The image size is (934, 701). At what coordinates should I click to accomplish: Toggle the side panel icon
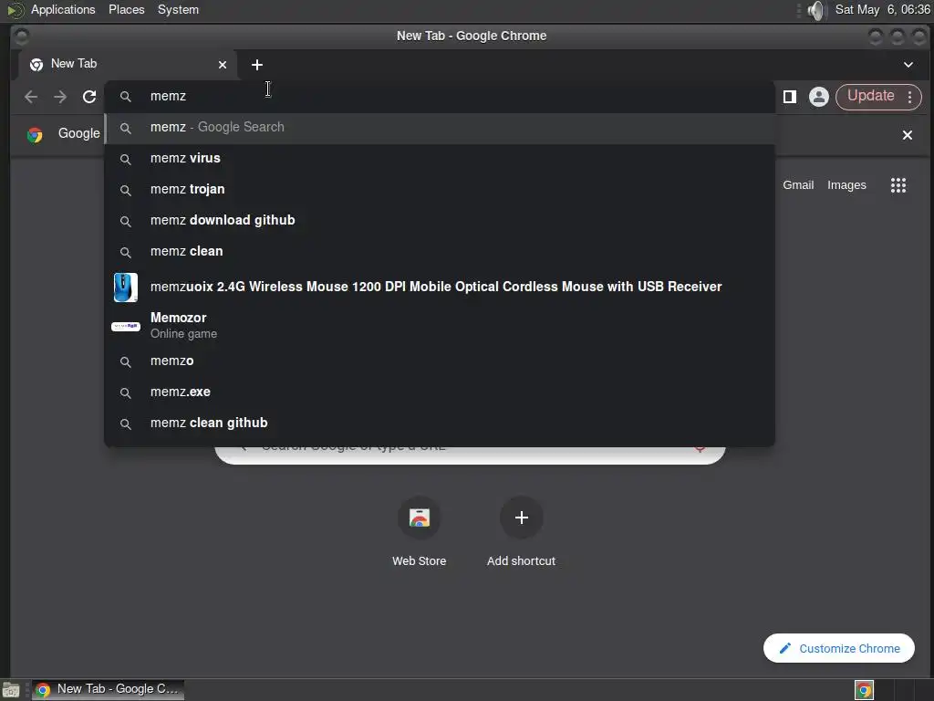pyautogui.click(x=790, y=97)
